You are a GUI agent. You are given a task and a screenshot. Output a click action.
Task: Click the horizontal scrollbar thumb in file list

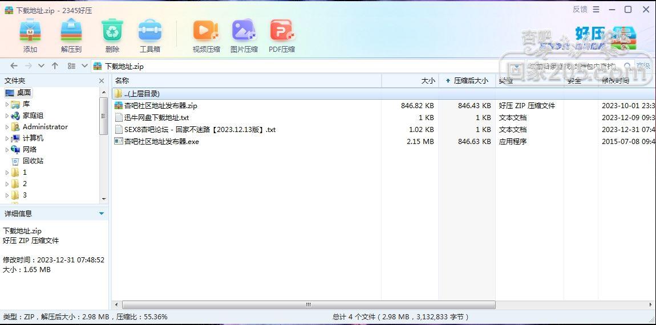click(307, 305)
